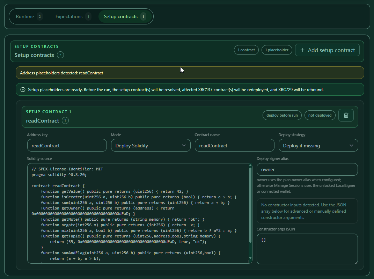374x279 pixels.
Task: Click the Constructor args resize handle
Action: click(356, 262)
